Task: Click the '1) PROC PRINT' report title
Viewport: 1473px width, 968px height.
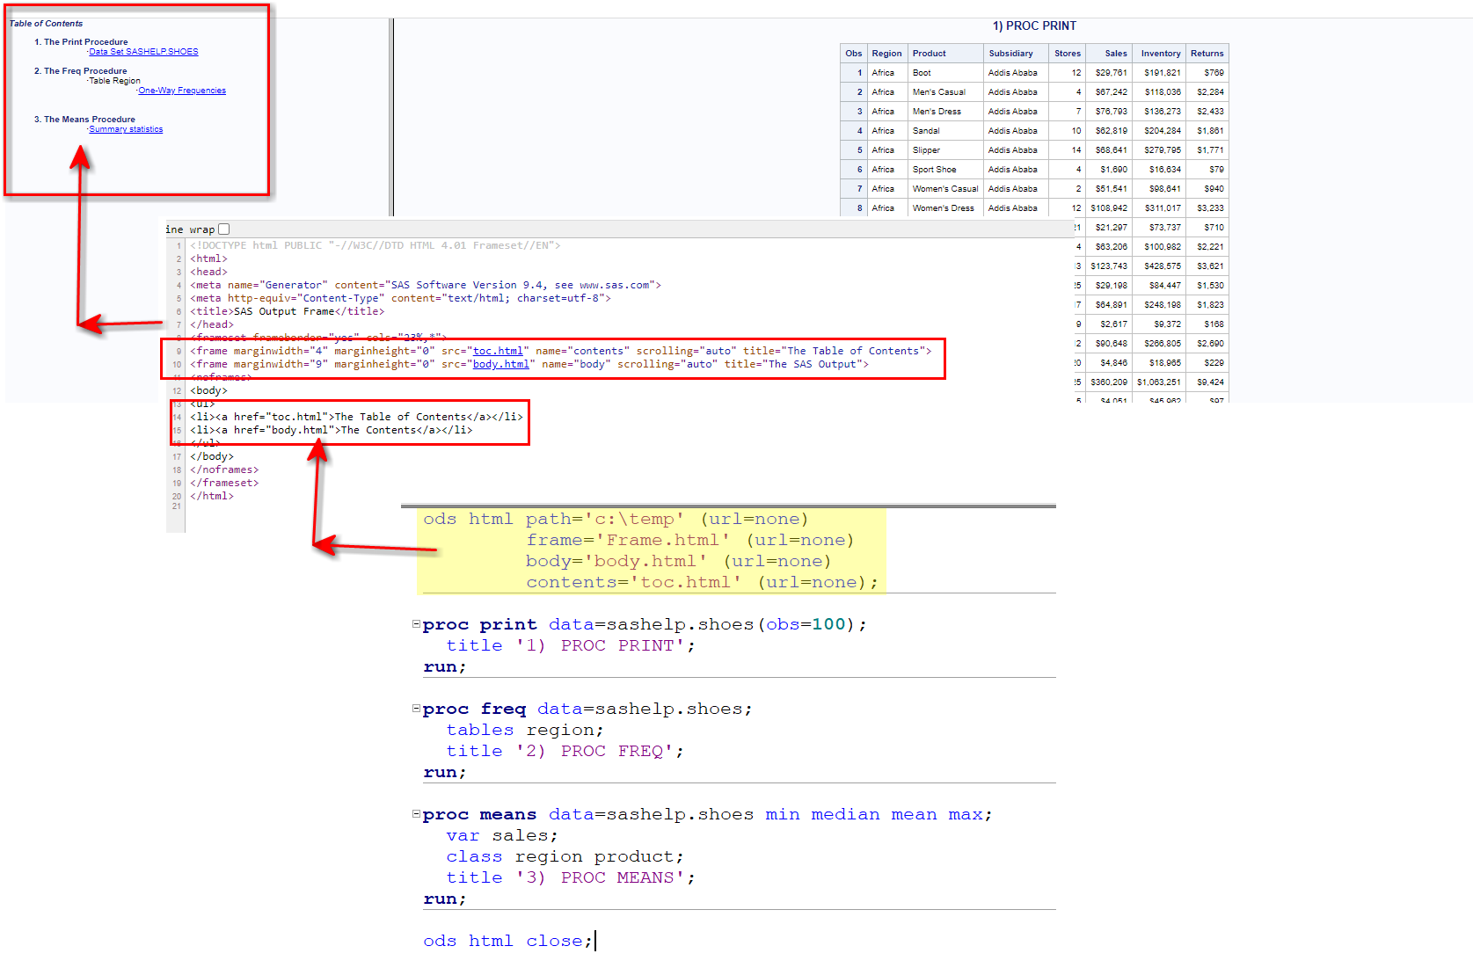Action: [x=1034, y=25]
